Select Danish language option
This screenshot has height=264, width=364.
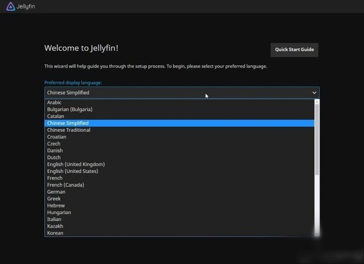pos(179,151)
